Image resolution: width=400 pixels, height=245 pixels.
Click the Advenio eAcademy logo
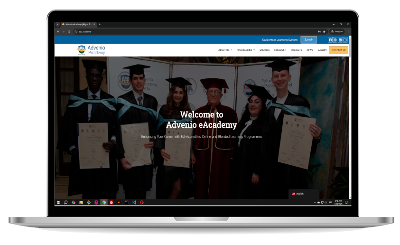(91, 50)
